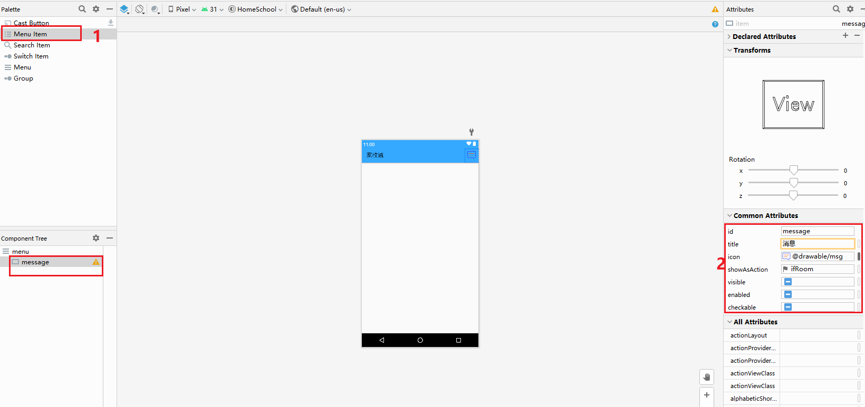Click the id field containing message

[818, 231]
